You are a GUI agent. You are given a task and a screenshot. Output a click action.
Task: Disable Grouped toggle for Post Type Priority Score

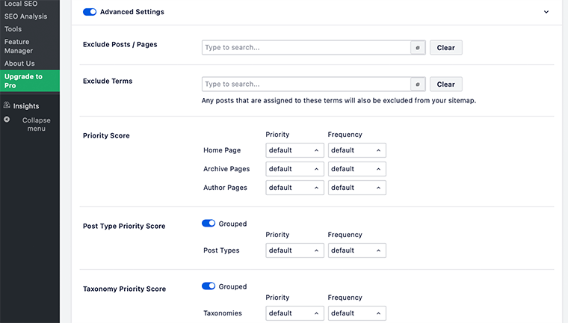209,224
